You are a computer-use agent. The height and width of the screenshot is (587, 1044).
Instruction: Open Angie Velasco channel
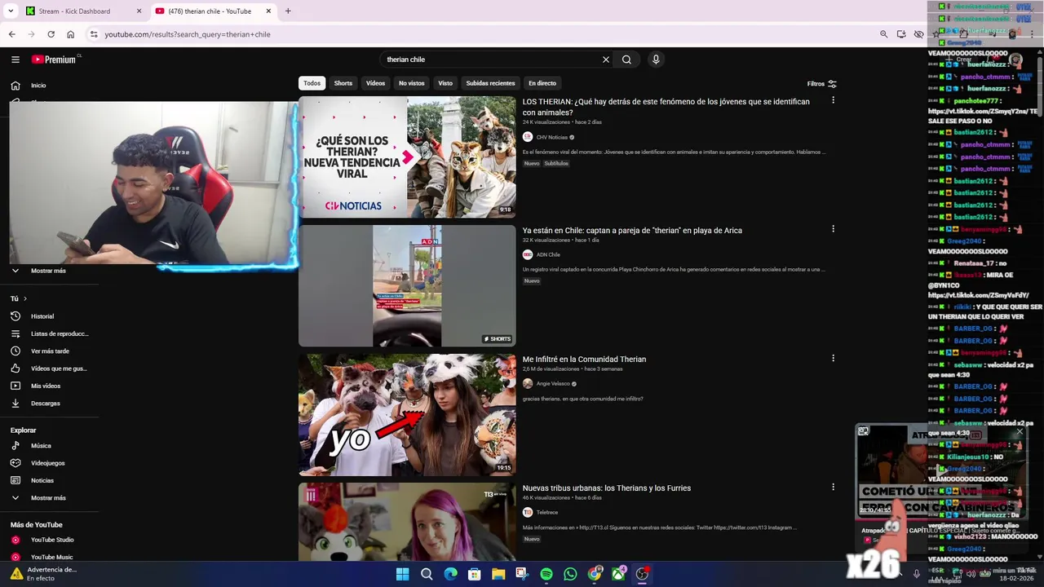point(553,383)
